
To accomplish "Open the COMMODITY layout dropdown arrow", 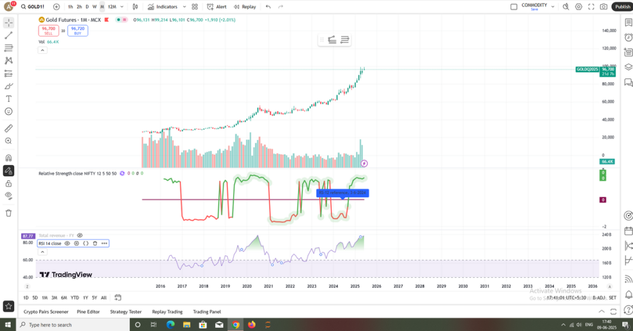I will point(553,7).
